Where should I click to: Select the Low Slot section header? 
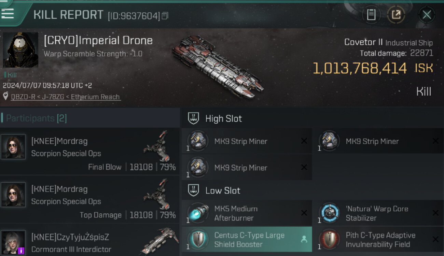coord(223,190)
